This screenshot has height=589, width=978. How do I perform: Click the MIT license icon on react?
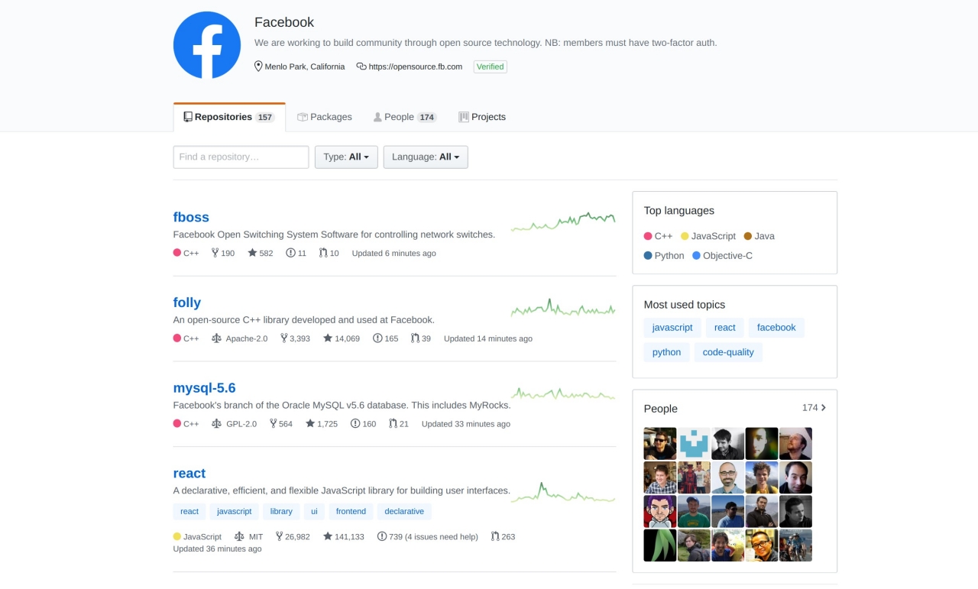239,536
